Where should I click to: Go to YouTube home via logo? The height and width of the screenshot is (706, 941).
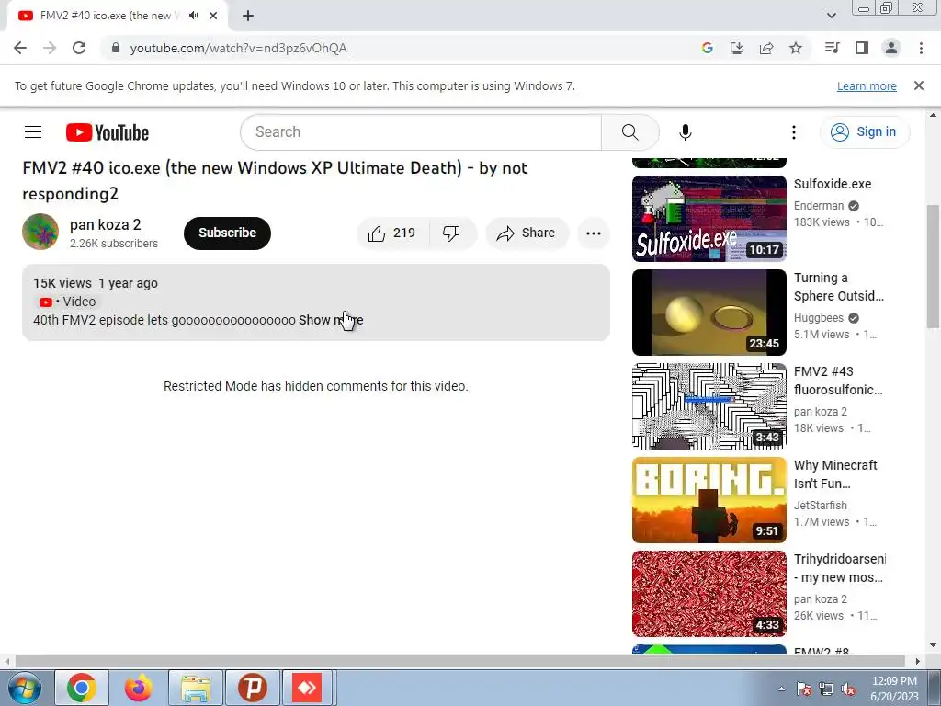(x=108, y=132)
